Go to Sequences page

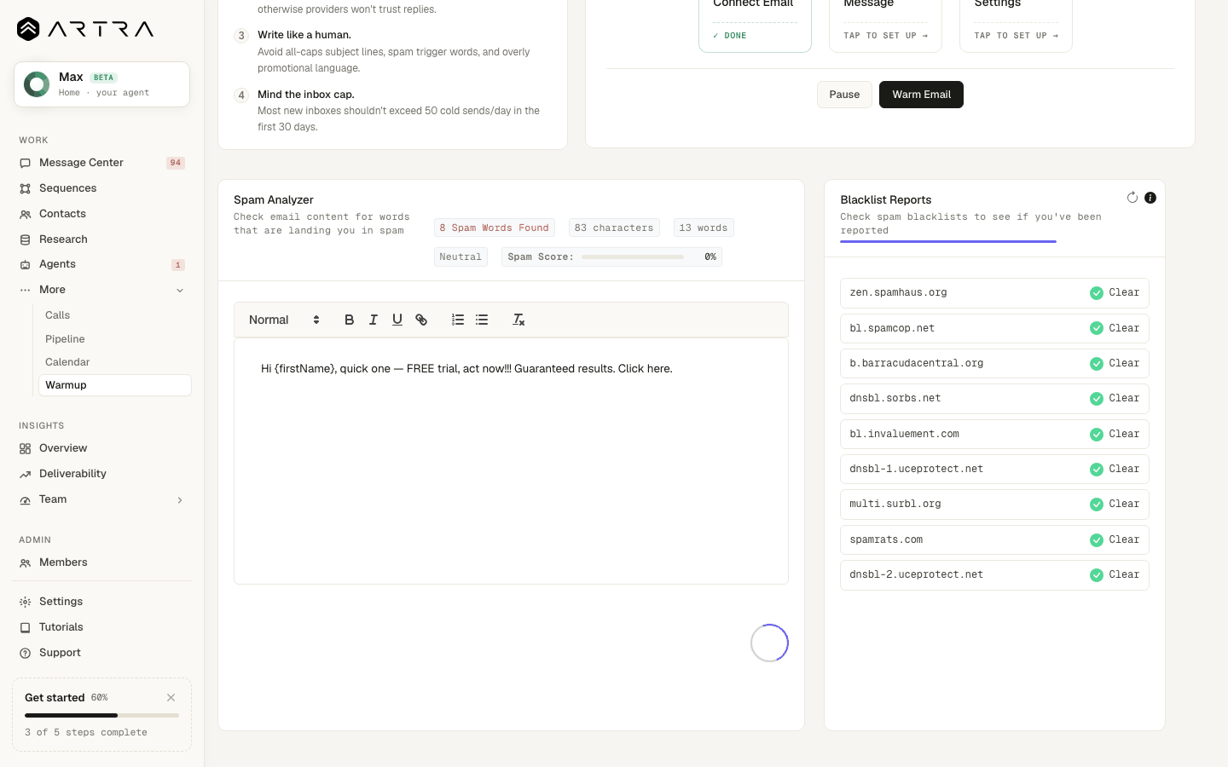click(x=101, y=188)
